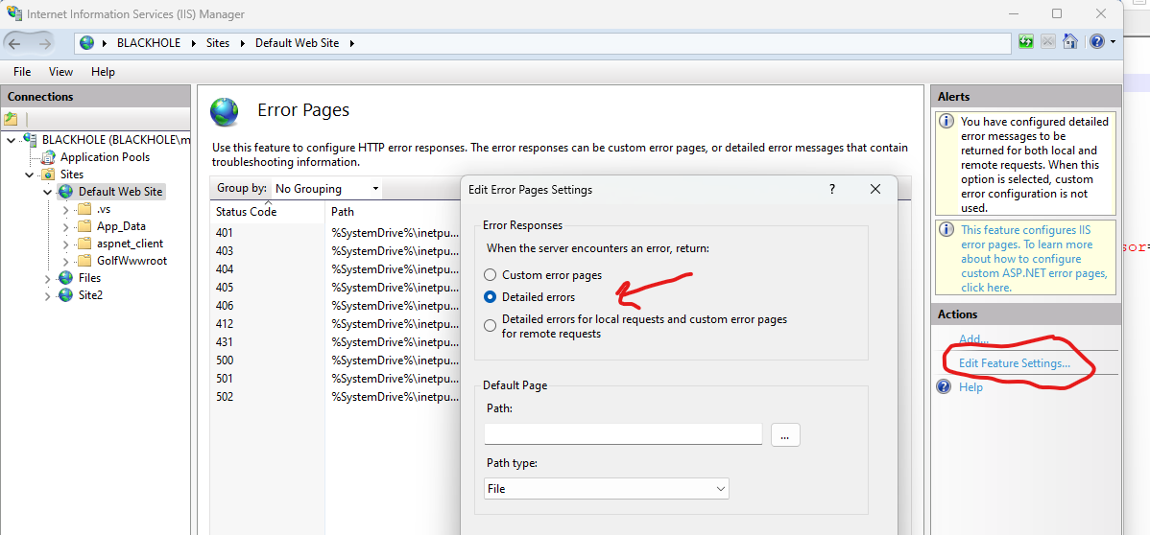This screenshot has width=1150, height=535.
Task: Click Sites in the address breadcrumb
Action: [x=218, y=43]
